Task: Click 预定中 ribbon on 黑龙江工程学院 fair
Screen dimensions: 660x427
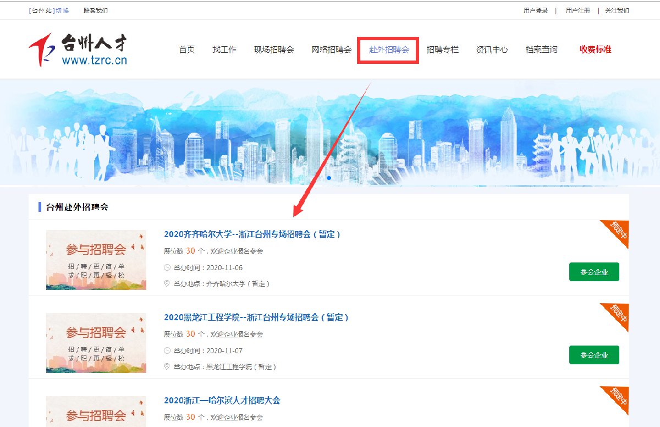Action: click(x=618, y=314)
